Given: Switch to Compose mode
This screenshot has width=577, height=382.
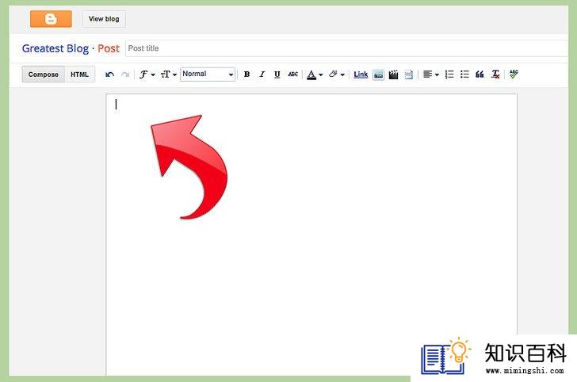Looking at the screenshot, I should click(44, 74).
